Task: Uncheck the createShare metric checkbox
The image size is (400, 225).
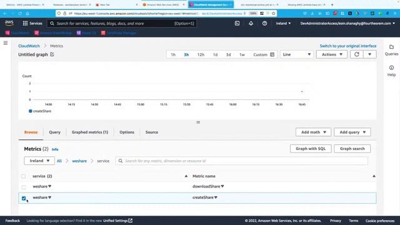Action: point(24,198)
